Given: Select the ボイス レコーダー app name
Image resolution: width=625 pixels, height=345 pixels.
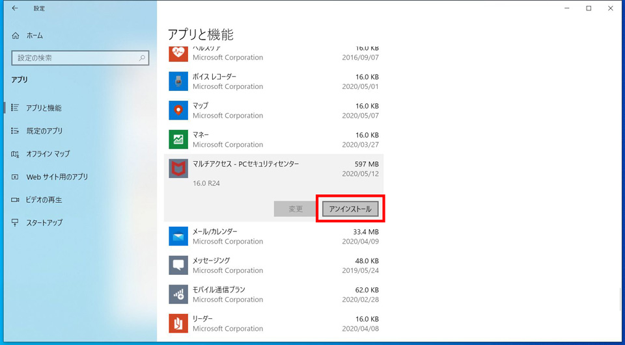Looking at the screenshot, I should coord(214,77).
